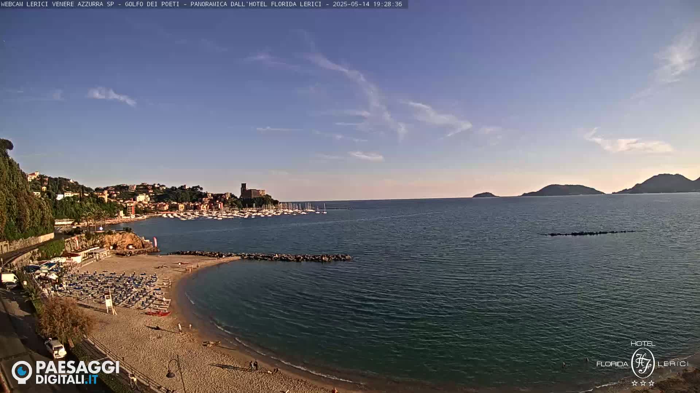Click the Lerici castle on the promontory
The width and height of the screenshot is (700, 393).
(252, 191)
